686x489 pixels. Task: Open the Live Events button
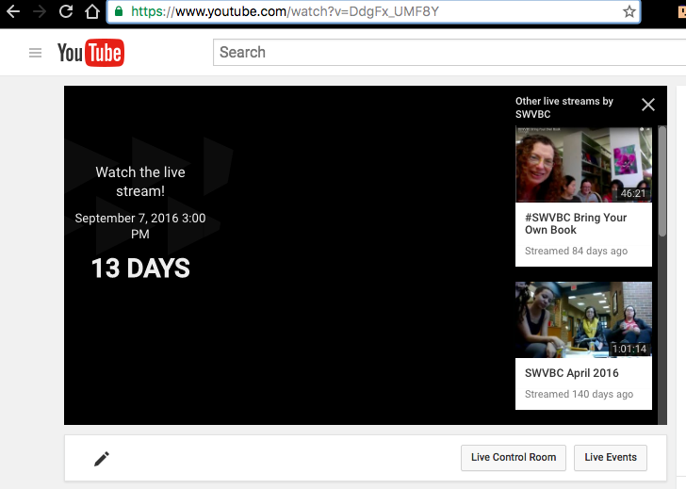tap(611, 458)
